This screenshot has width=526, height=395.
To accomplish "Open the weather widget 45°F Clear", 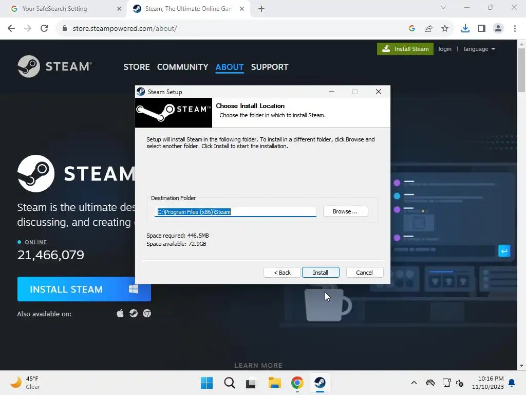I will tap(26, 383).
